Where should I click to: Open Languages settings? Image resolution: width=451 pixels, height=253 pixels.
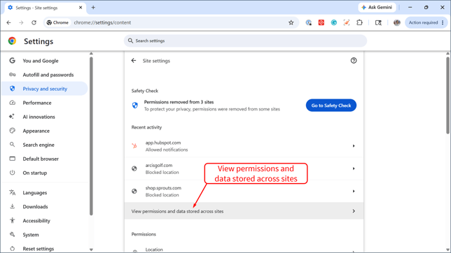(x=45, y=193)
